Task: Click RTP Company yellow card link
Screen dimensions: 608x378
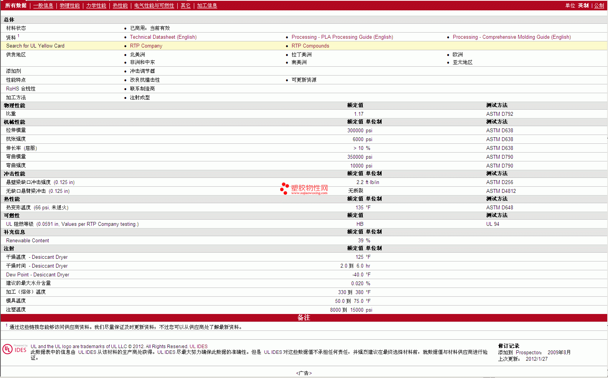Action: (x=146, y=46)
